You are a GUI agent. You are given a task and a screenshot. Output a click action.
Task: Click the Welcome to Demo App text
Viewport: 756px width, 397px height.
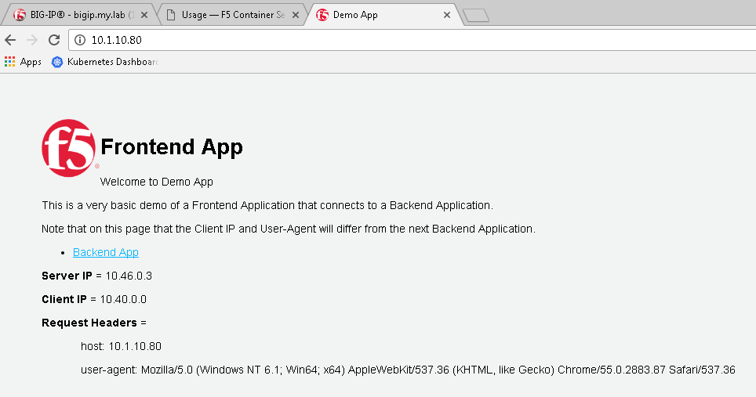[x=156, y=182]
